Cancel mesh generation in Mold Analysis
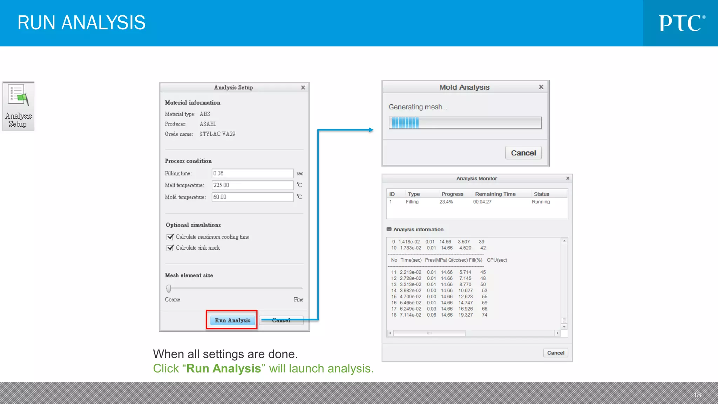718x404 pixels. tap(523, 153)
